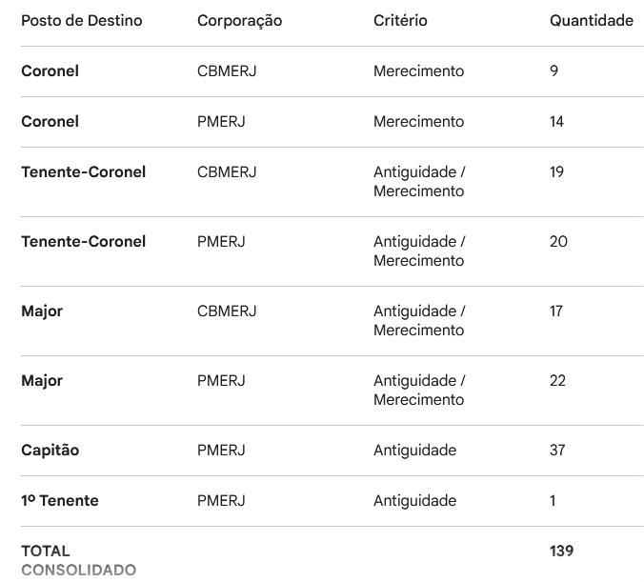
Task: Select the 1º Tenente row's PMERJ cell
Action: [x=221, y=500]
